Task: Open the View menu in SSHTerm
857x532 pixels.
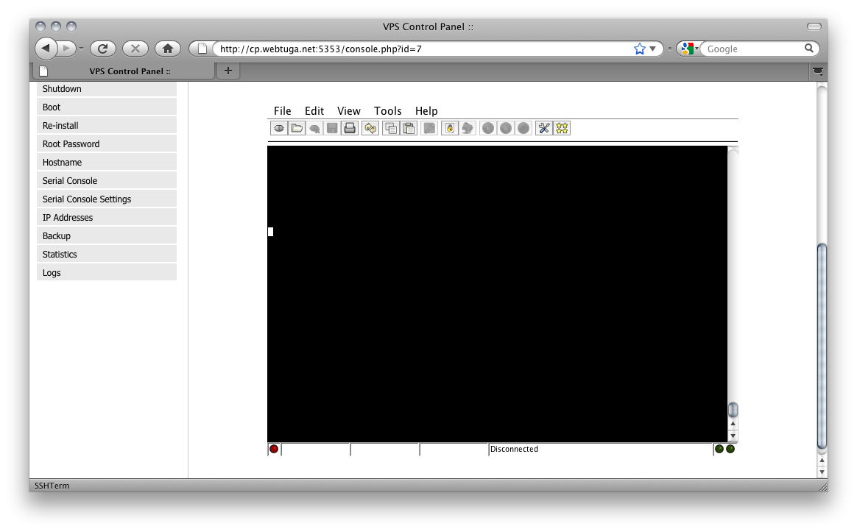Action: click(x=348, y=111)
